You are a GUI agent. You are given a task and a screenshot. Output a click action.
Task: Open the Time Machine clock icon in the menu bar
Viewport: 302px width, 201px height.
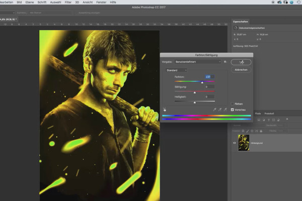tap(298, 3)
